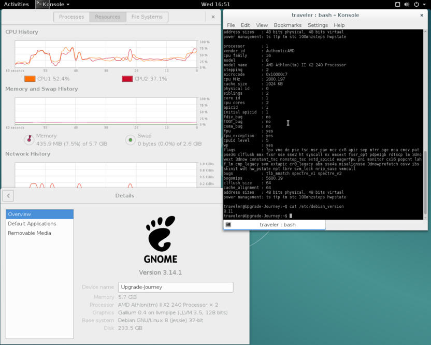Screen dimensions: 431x345
Task: Pick the orange CPU1 color swatch
Action: click(30, 79)
